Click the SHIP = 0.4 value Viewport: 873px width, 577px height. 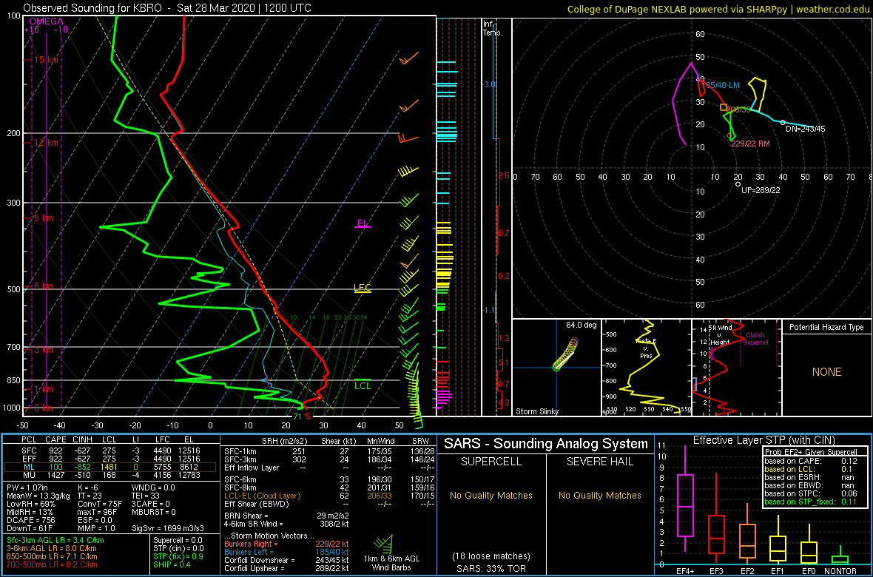pos(173,564)
